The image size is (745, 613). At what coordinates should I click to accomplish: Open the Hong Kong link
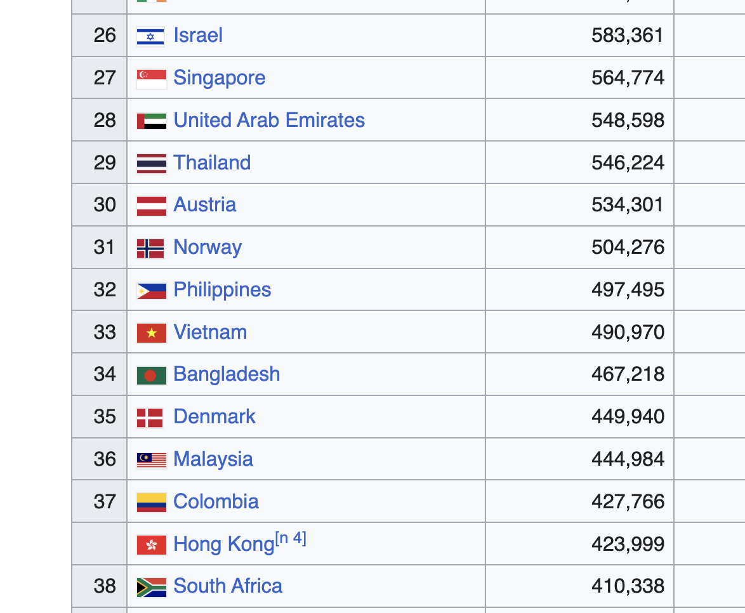coord(224,544)
